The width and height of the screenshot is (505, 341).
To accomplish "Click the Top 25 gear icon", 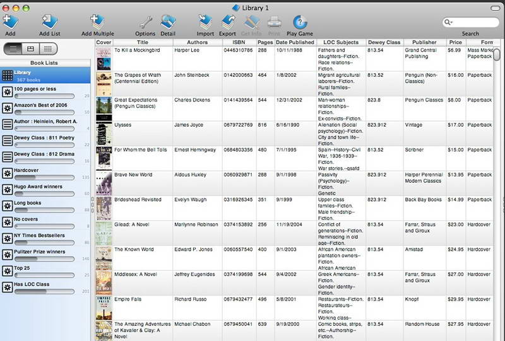I will [x=8, y=271].
